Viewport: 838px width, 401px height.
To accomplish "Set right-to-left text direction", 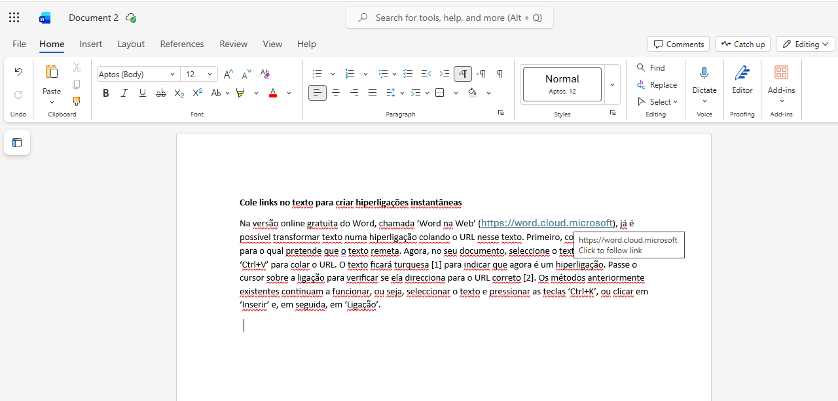I will coord(481,74).
